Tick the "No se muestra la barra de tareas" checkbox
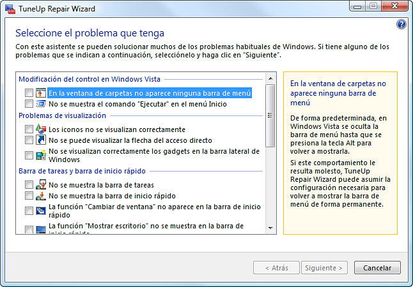The image size is (413, 287). coord(29,185)
